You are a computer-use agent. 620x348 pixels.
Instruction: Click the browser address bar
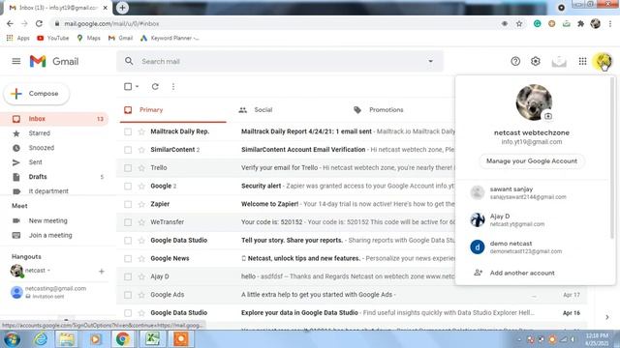[x=277, y=23]
